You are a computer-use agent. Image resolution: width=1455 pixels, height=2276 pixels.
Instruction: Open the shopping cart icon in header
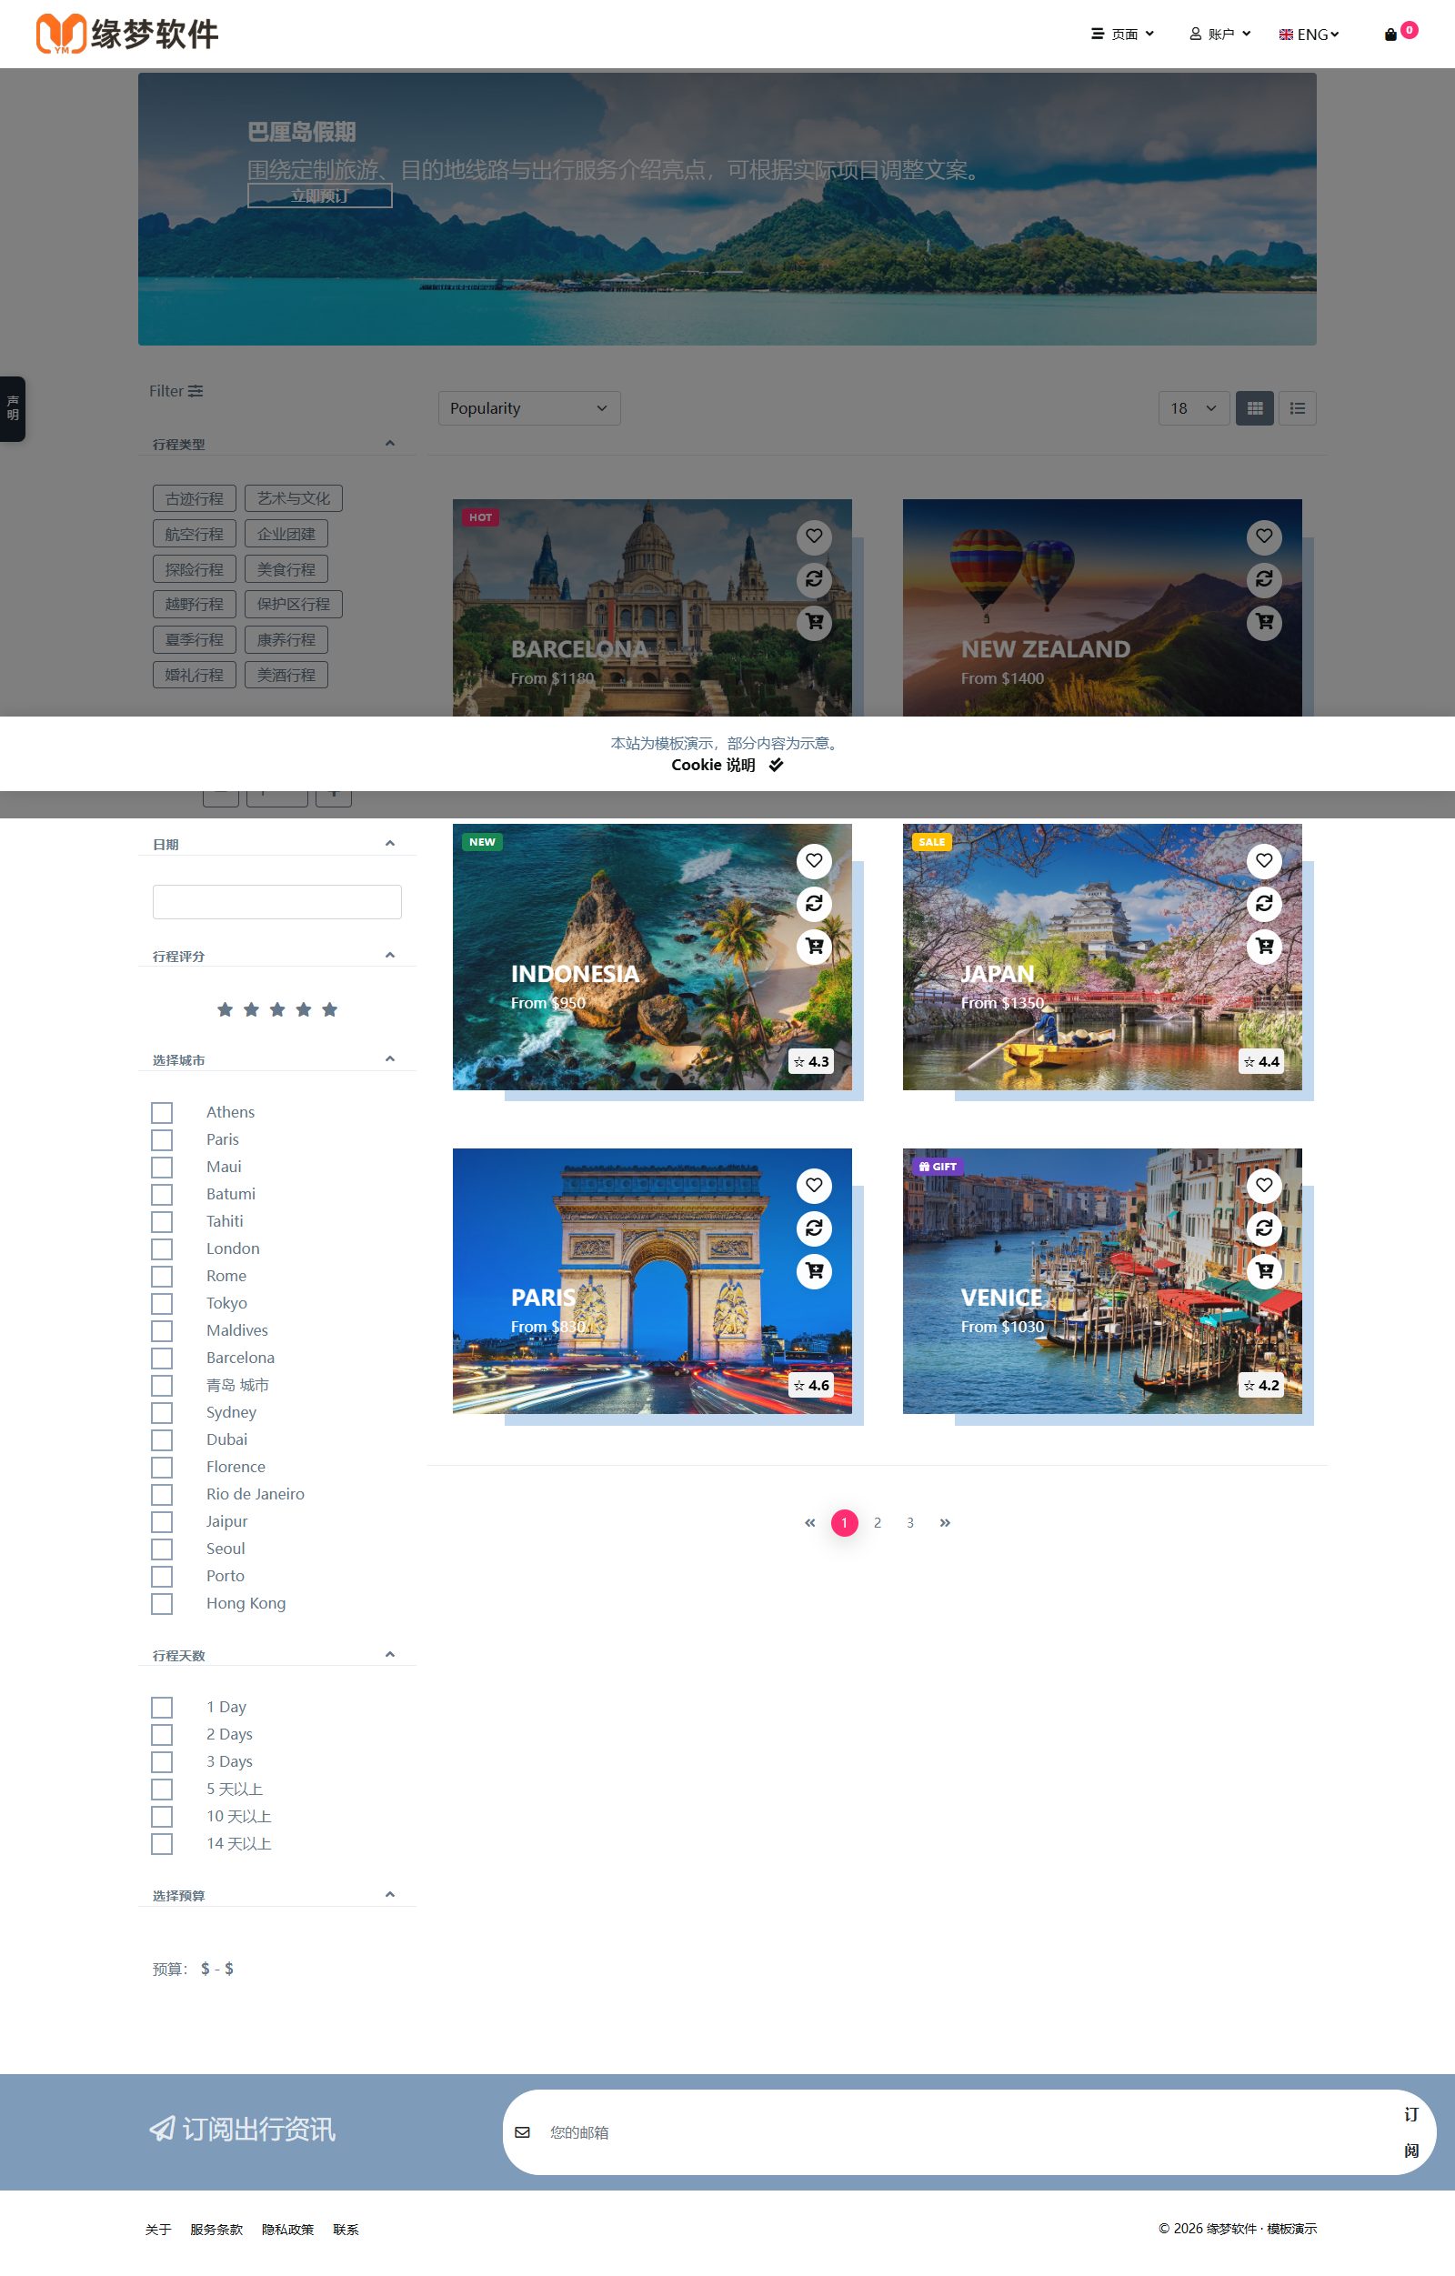pyautogui.click(x=1390, y=35)
